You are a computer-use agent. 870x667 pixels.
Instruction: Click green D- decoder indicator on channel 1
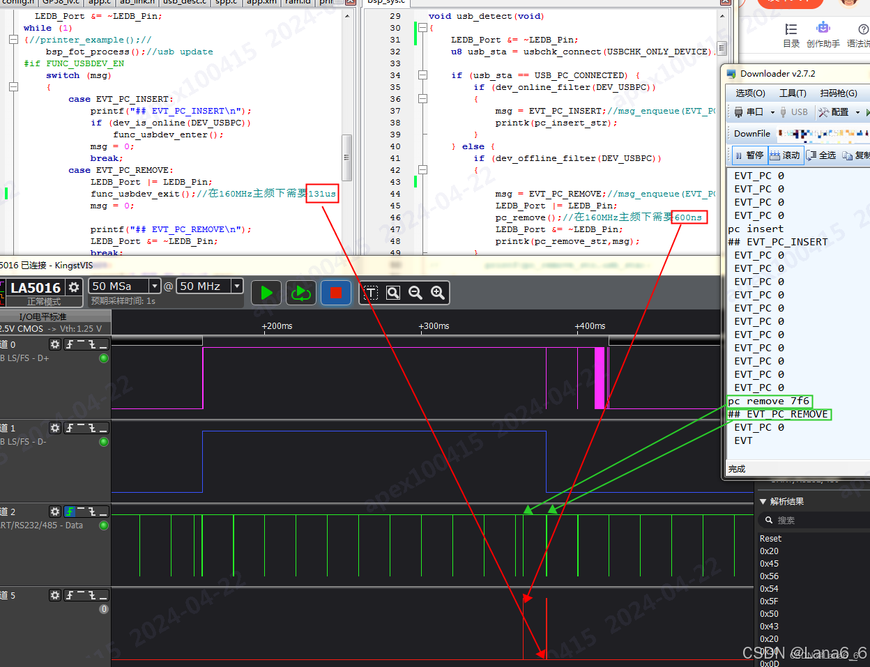104,442
